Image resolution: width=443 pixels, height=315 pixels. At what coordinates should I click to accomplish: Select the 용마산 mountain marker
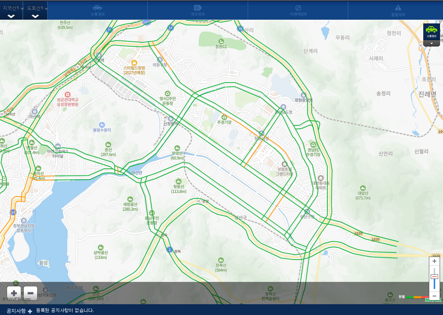38,168
